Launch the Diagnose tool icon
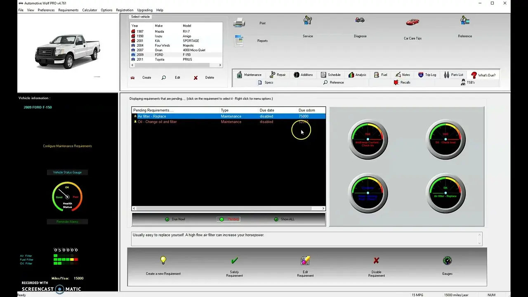Image resolution: width=528 pixels, height=297 pixels. pyautogui.click(x=360, y=20)
